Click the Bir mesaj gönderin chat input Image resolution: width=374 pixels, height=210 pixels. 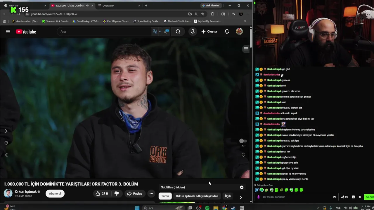point(297,197)
